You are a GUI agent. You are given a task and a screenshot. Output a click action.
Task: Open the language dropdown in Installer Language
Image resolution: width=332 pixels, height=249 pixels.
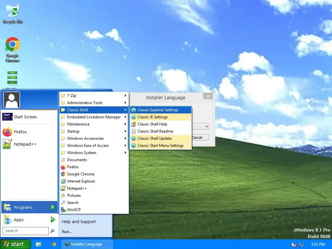(x=207, y=126)
